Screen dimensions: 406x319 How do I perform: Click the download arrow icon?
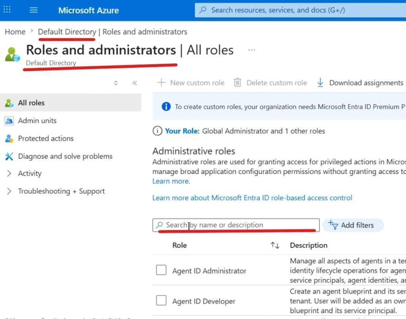pyautogui.click(x=320, y=82)
